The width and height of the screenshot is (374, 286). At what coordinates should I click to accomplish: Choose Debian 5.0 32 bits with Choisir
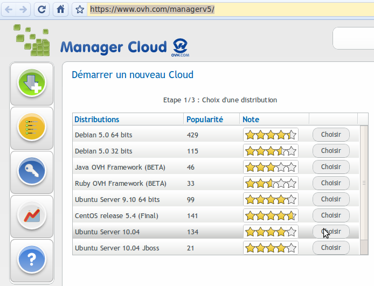coord(331,151)
